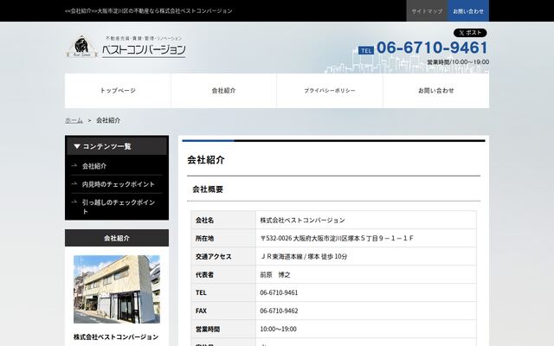Click the 会社概要 section heading
The image size is (554, 346).
[208, 189]
